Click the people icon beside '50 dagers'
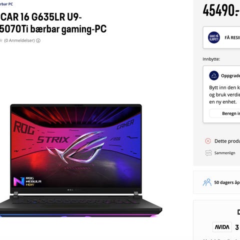240x240 pixels. [207, 182]
